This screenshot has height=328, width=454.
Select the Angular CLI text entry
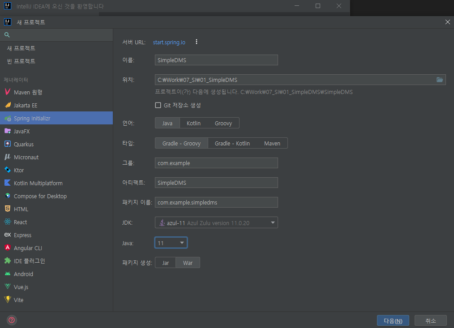pyautogui.click(x=28, y=248)
